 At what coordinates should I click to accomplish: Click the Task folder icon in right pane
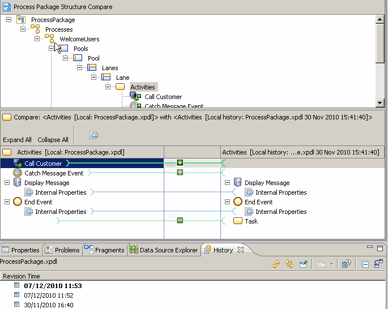coord(237,221)
